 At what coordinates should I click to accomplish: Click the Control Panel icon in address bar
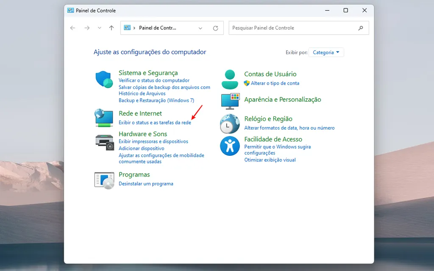[128, 28]
